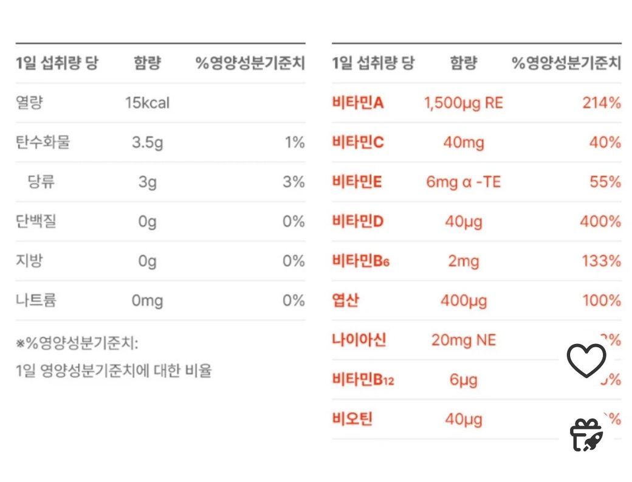Image resolution: width=632 pixels, height=482 pixels.
Task: Select the 비타민B6 label
Action: point(360,261)
